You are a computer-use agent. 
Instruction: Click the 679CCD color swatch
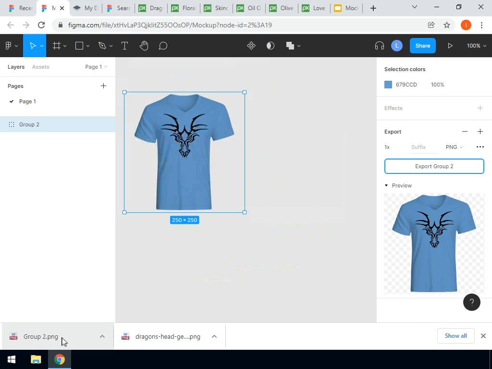click(x=388, y=85)
